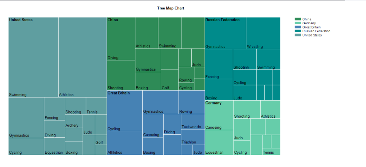The width and height of the screenshot is (366, 167).
Task: Click the United States legend color swatch
Action: pyautogui.click(x=298, y=35)
